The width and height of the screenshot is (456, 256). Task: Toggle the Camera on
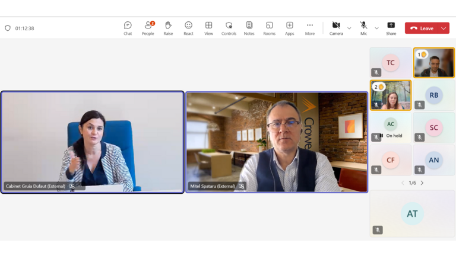click(x=336, y=27)
